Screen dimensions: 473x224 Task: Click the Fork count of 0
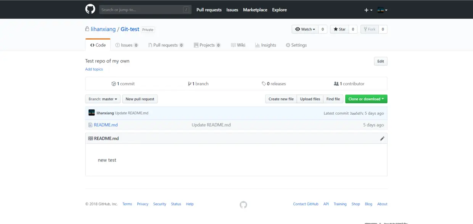point(383,29)
